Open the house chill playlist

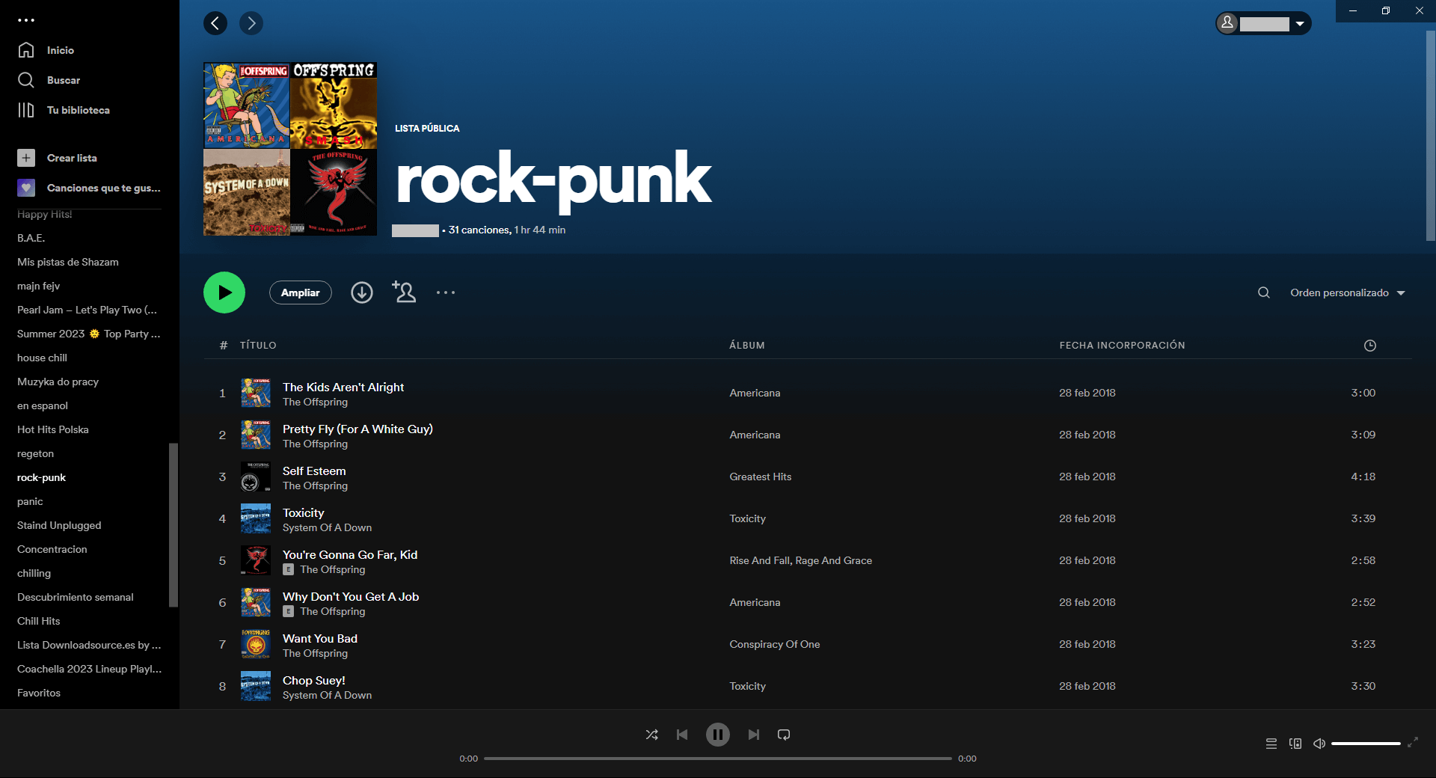pos(42,358)
